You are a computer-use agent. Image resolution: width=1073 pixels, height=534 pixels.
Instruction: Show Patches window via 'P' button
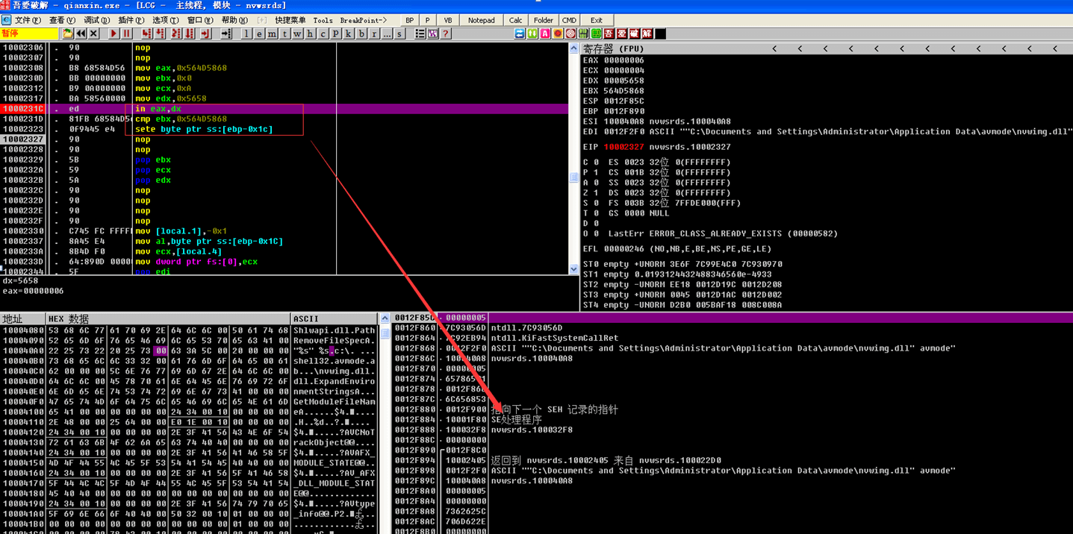click(x=335, y=34)
